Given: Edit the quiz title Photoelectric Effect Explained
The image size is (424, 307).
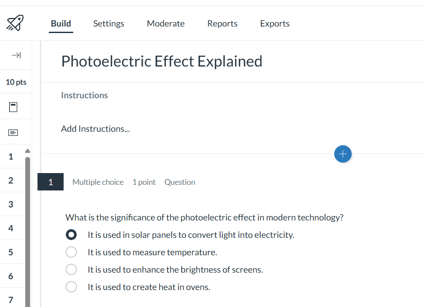Looking at the screenshot, I should tap(162, 61).
